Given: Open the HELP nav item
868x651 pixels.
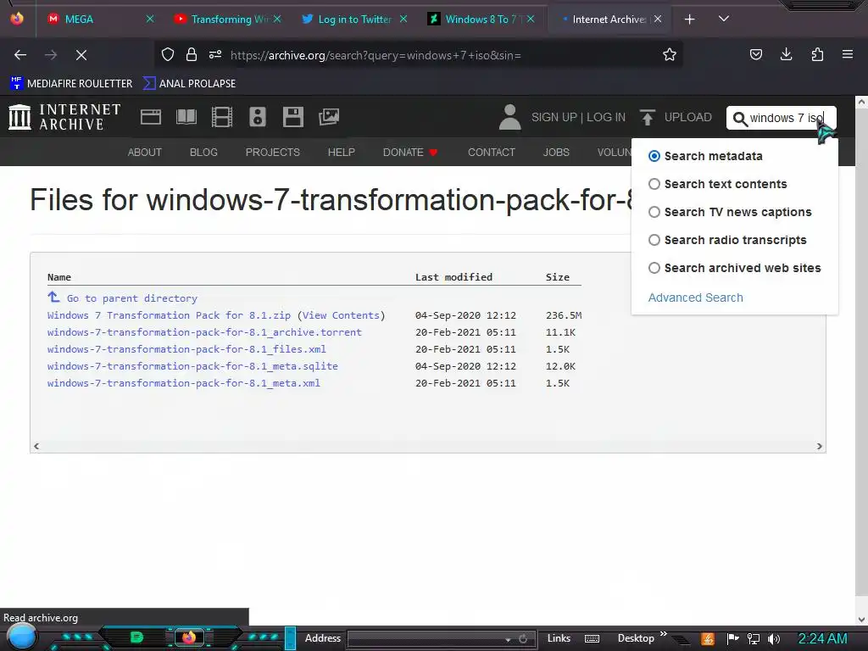Looking at the screenshot, I should pyautogui.click(x=341, y=153).
